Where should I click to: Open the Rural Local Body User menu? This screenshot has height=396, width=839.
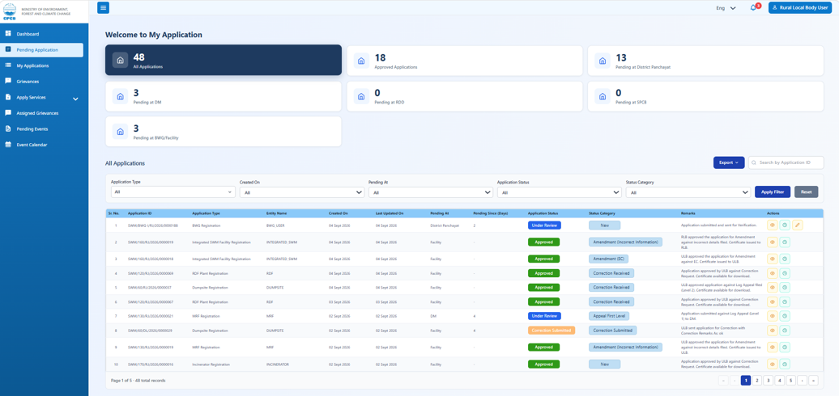point(800,7)
